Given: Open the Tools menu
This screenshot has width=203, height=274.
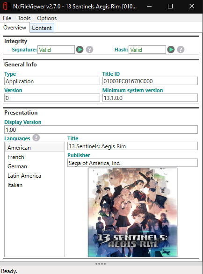Looking at the screenshot, I should coord(24,18).
